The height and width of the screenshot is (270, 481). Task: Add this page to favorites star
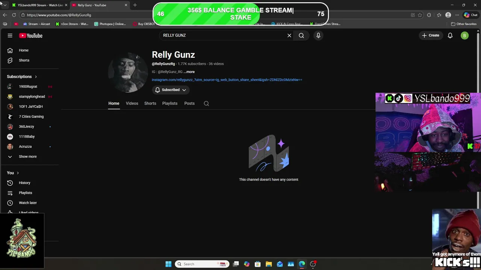(420, 15)
